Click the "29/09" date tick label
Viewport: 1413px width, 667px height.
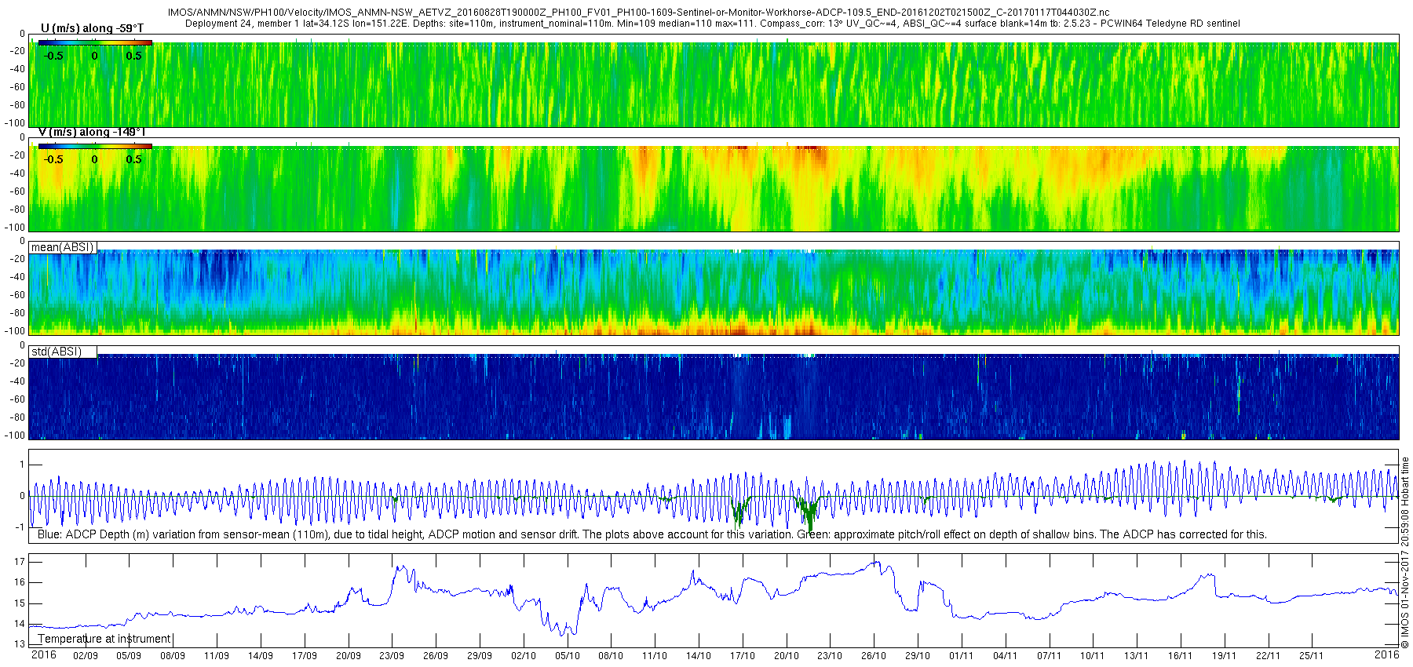(480, 656)
